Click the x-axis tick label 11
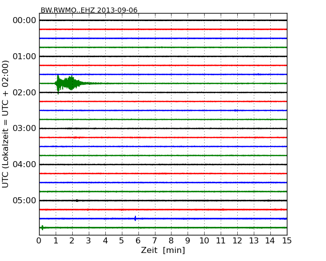326x261 pixels. (x=221, y=240)
